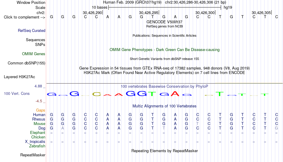Open the OMIM Genes track label
Image resolution: width=283 pixels, height=162 pixels.
tap(34, 54)
